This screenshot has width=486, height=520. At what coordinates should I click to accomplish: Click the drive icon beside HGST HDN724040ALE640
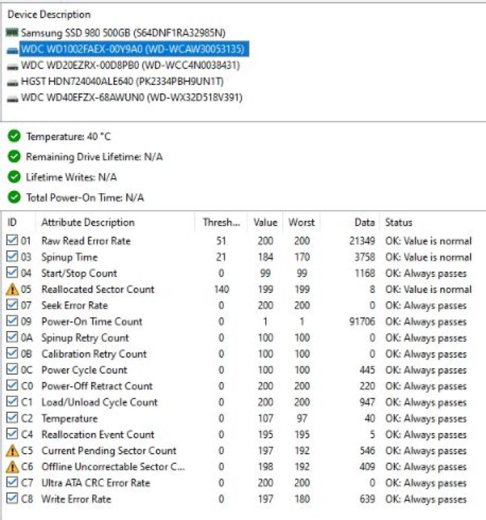coord(12,82)
